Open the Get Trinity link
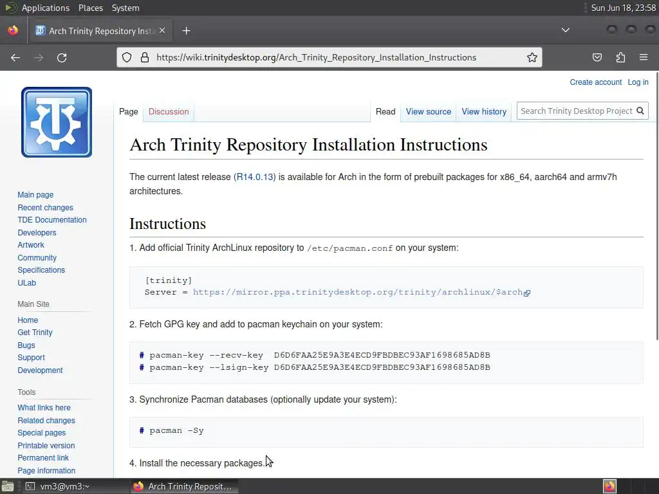The width and height of the screenshot is (659, 494). pos(35,333)
